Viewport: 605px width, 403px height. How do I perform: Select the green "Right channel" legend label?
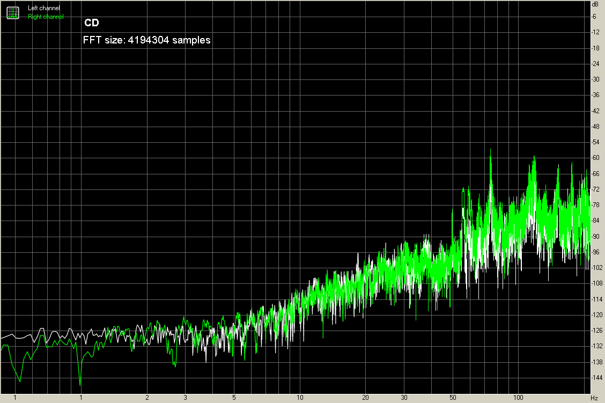46,17
